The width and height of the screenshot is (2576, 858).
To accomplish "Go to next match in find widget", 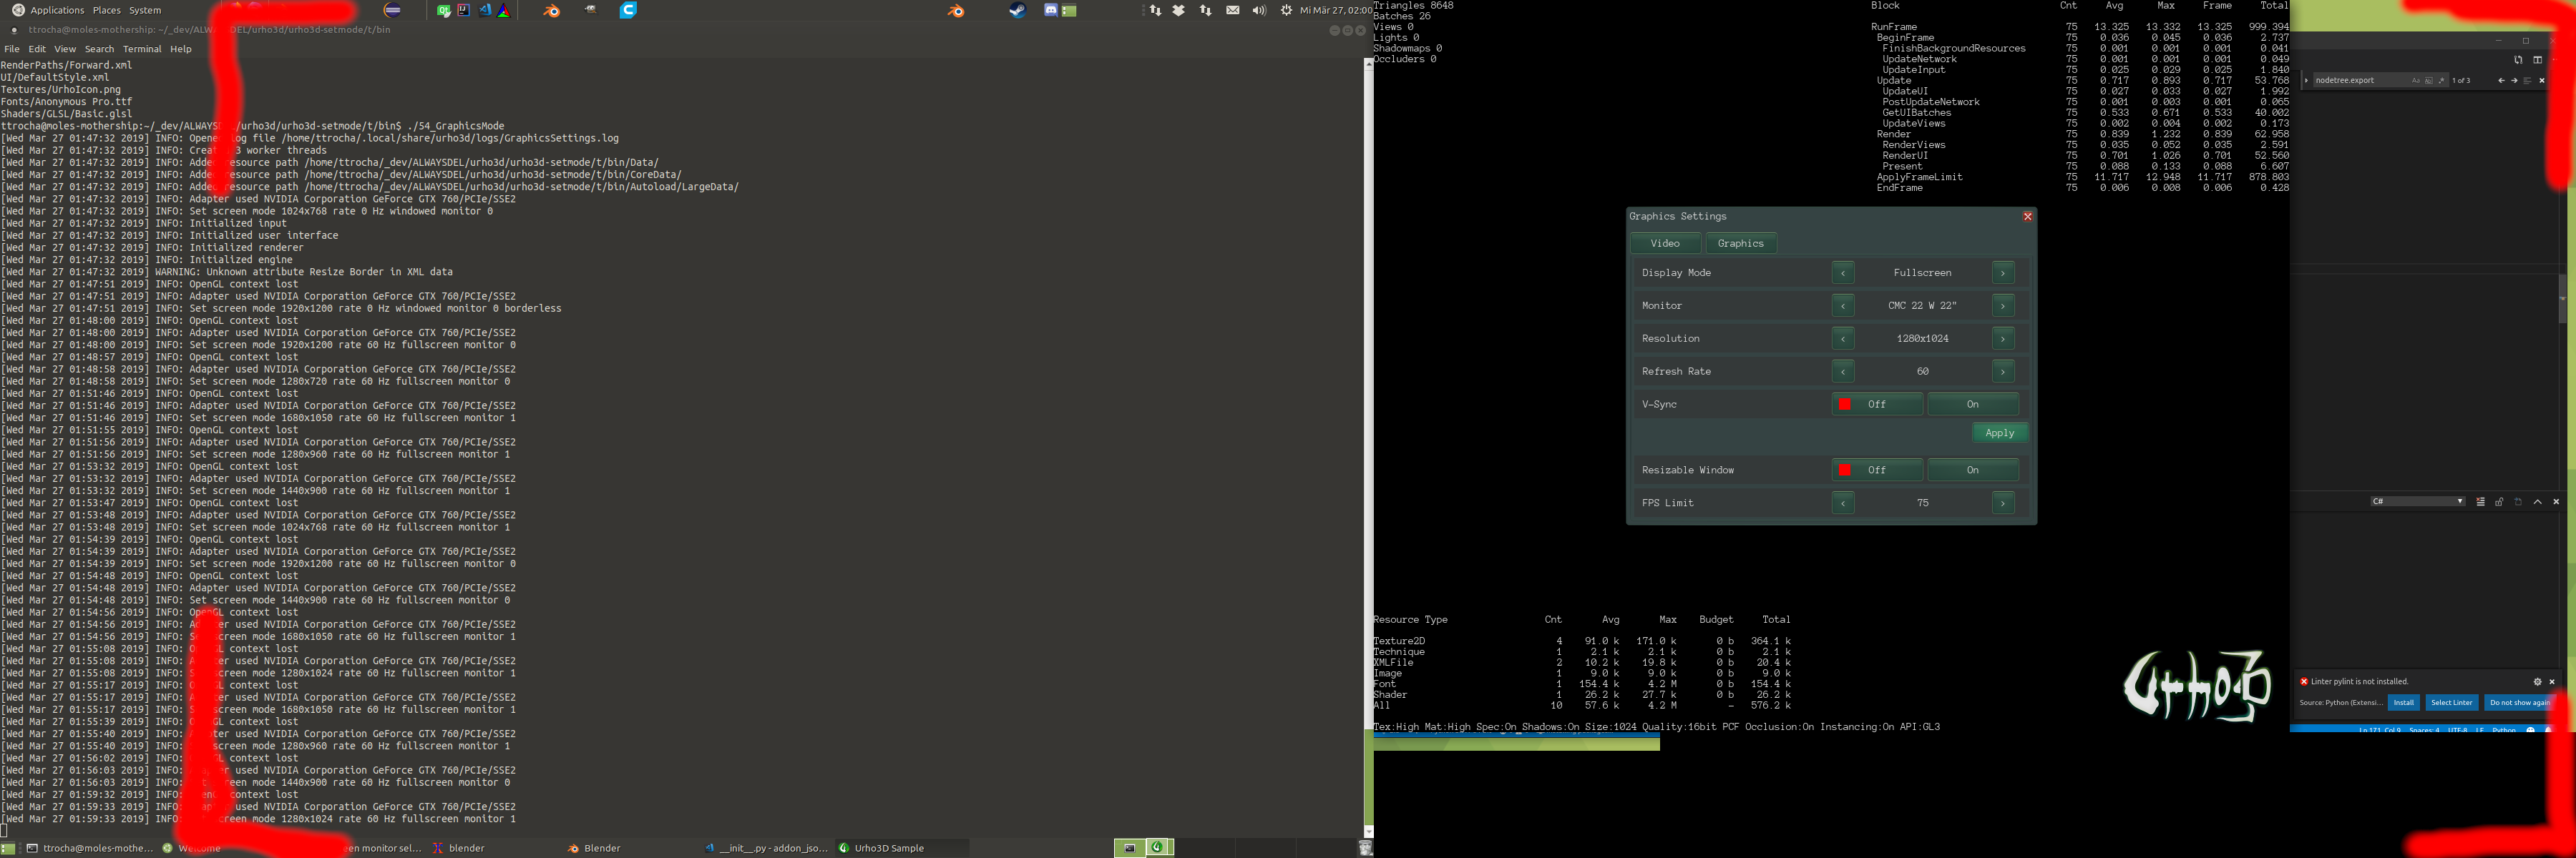I will coord(2514,81).
